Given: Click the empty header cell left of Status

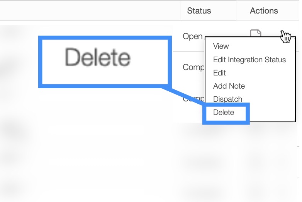Looking at the screenshot, I should [x=89, y=10].
